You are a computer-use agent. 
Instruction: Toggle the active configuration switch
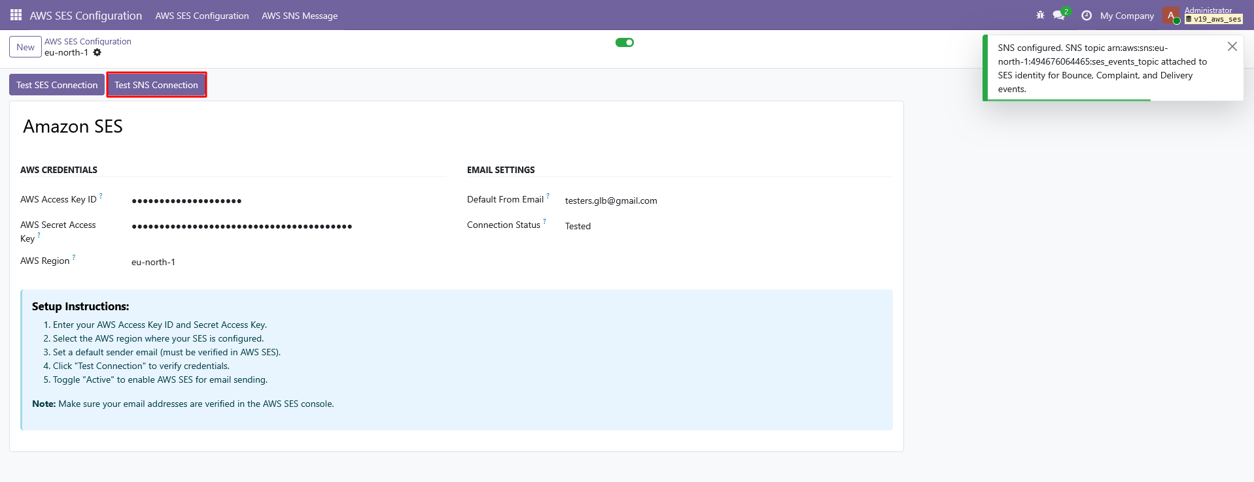coord(625,42)
